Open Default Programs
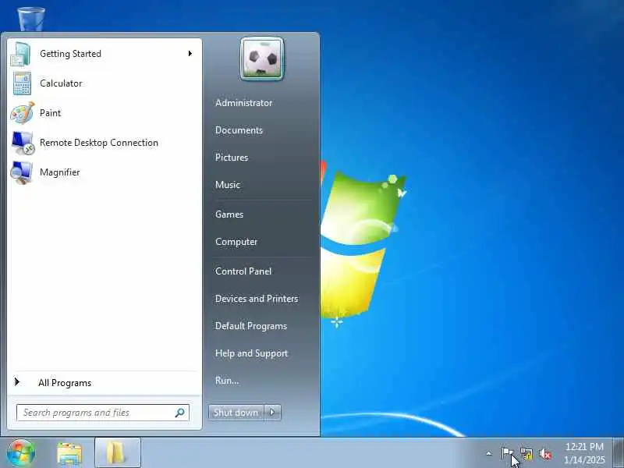 [x=250, y=326]
